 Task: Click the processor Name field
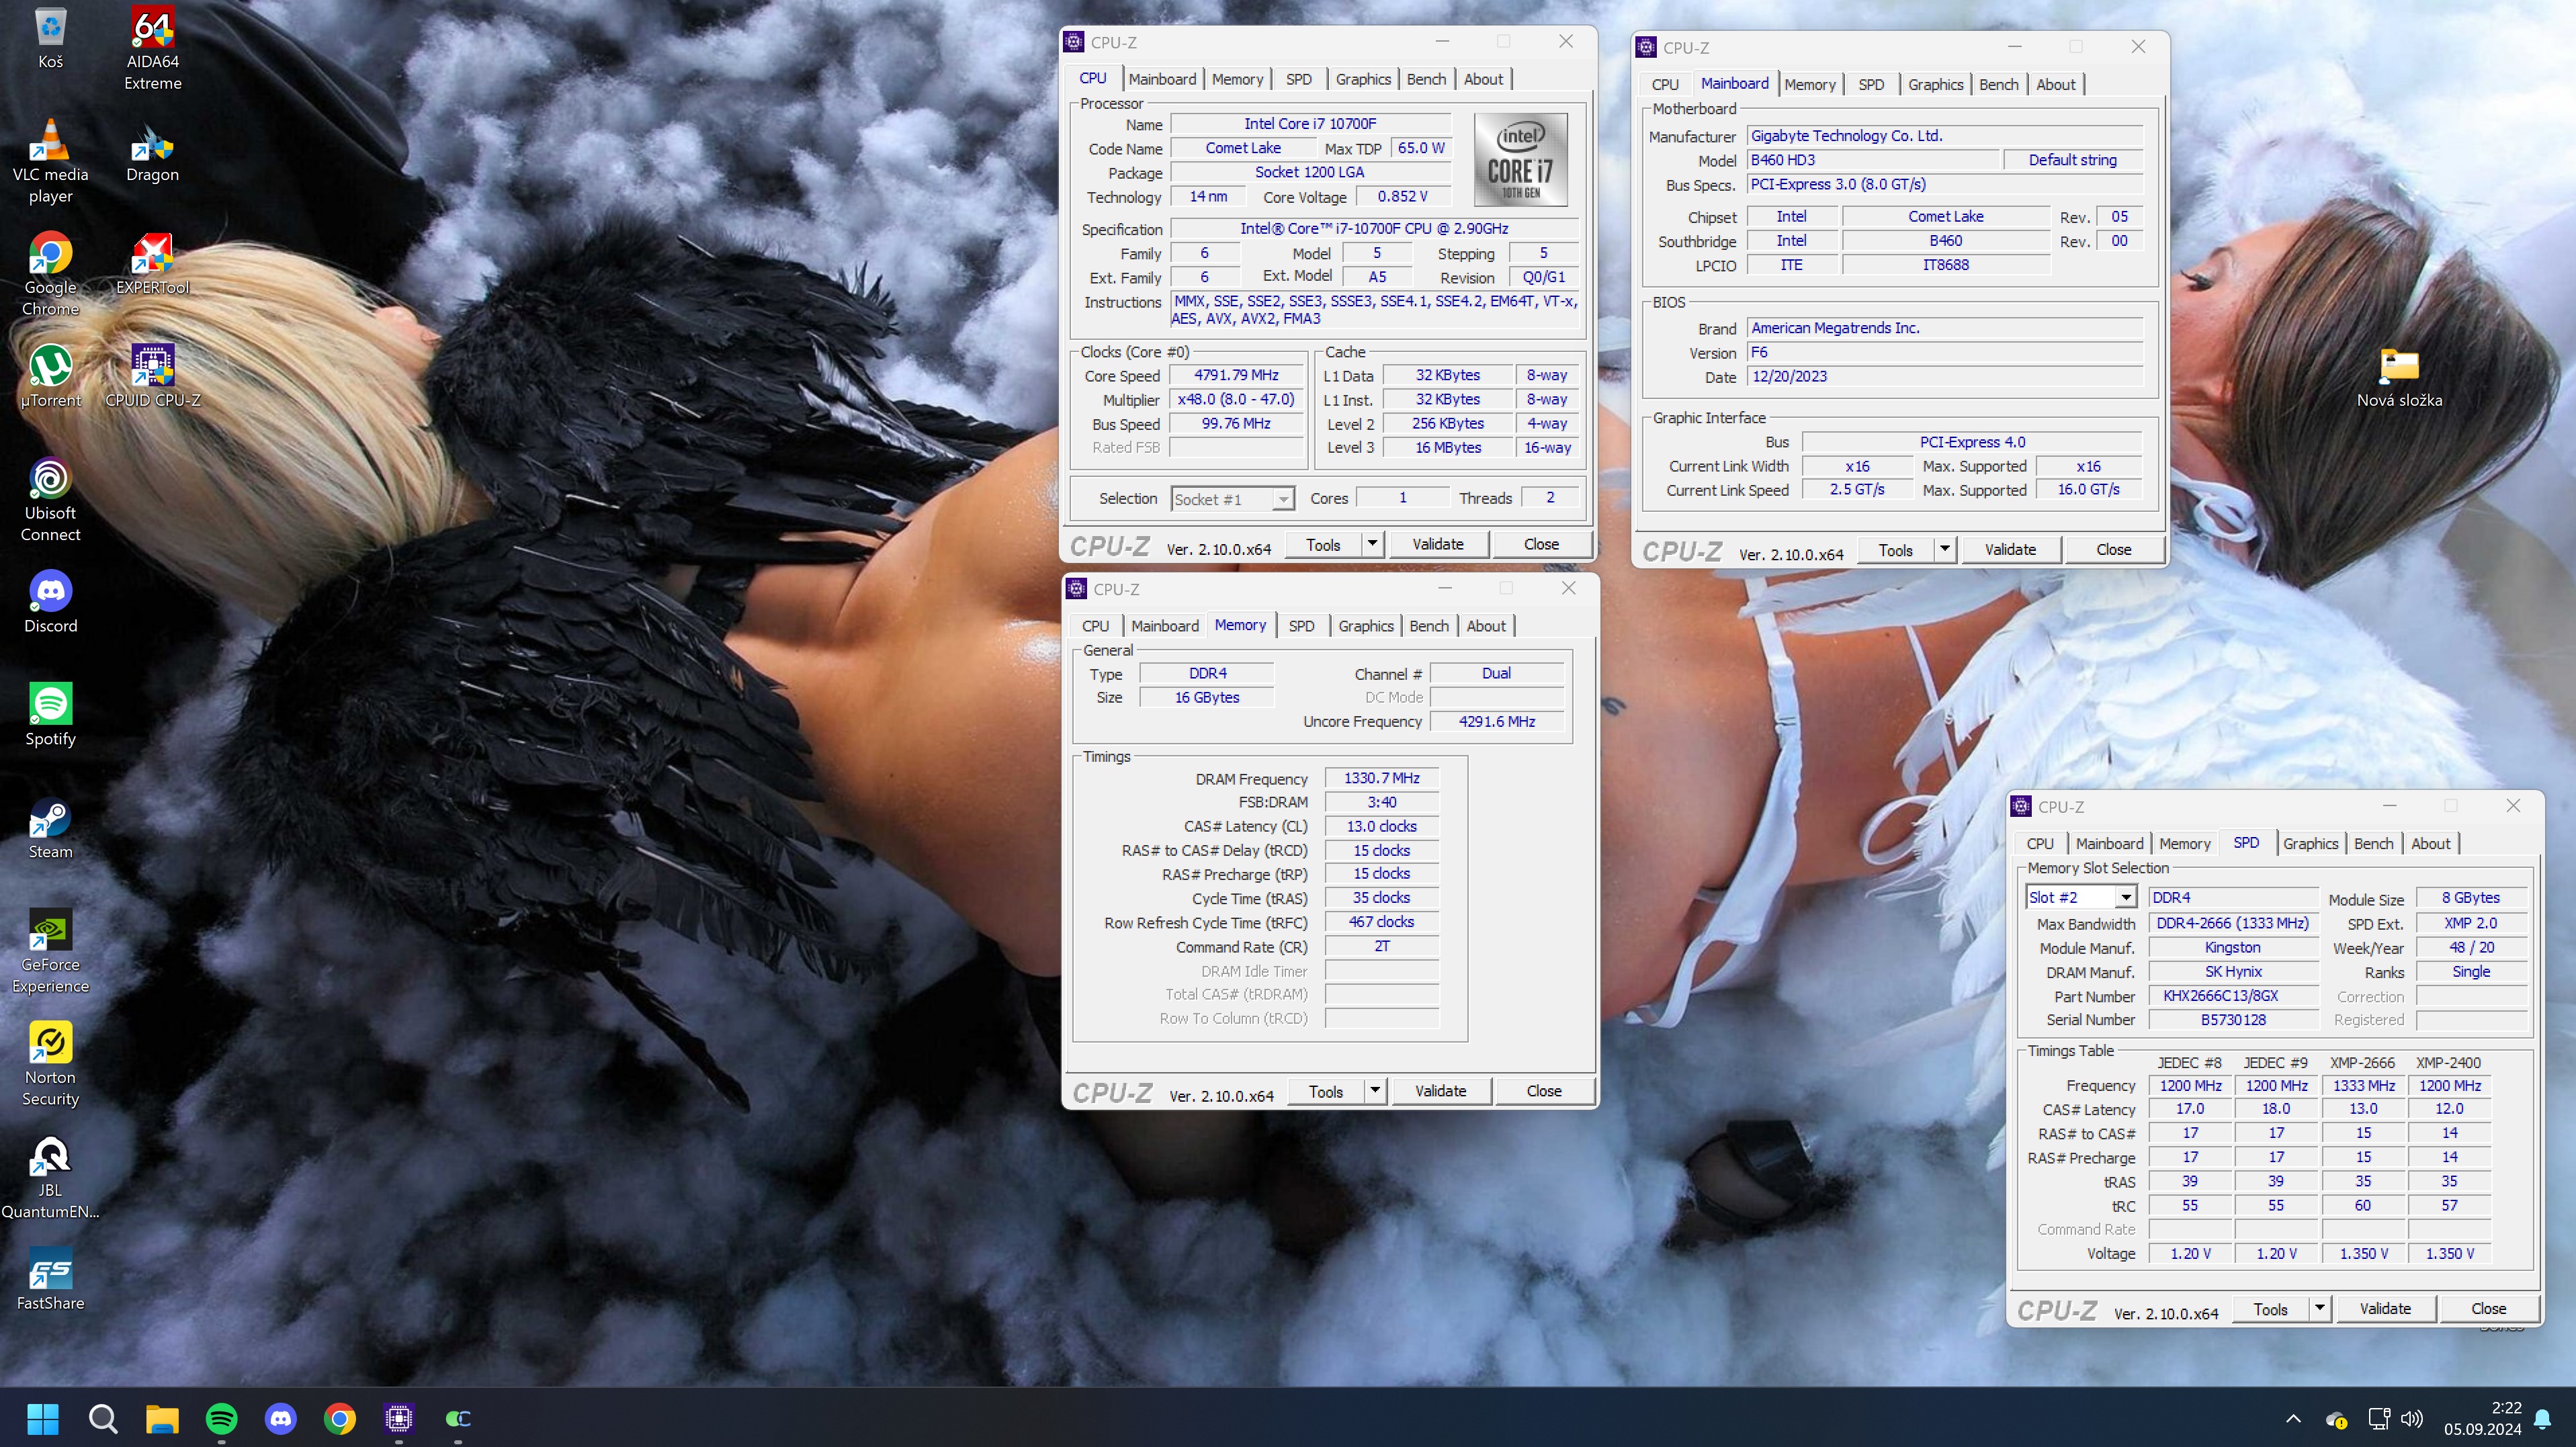tap(1310, 124)
